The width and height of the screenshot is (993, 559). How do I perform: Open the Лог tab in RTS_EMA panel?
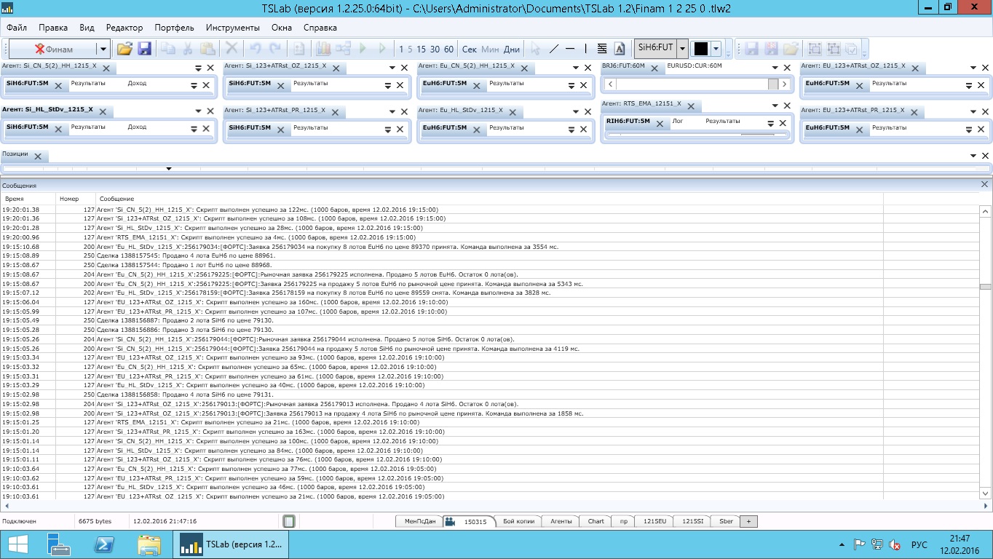[x=677, y=121]
